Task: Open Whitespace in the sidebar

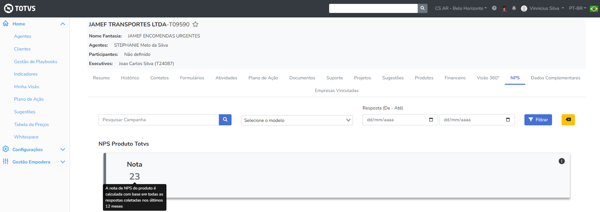Action: pos(26,137)
